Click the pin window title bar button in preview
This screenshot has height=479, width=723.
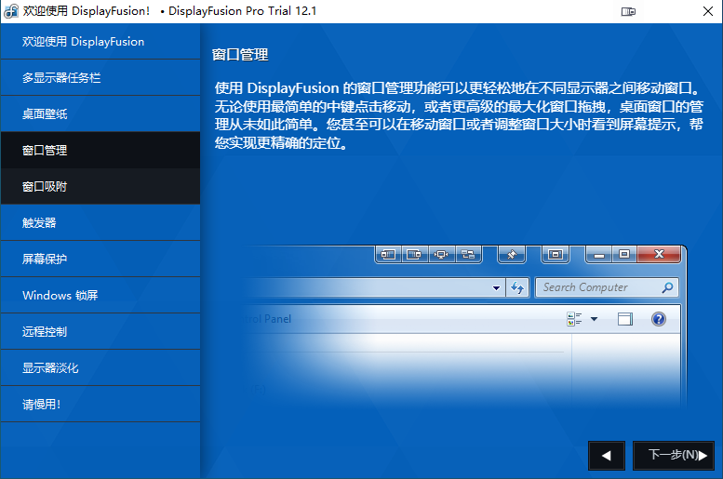point(512,255)
